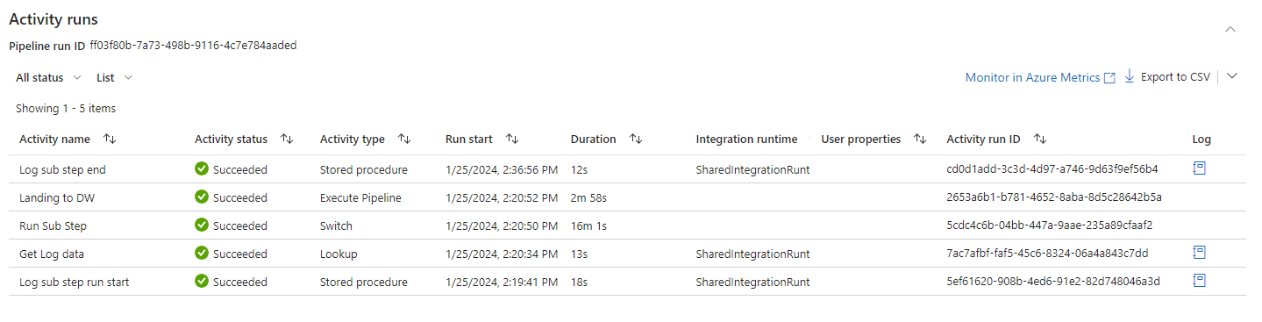The width and height of the screenshot is (1262, 322).
Task: Open the List view dropdown
Action: click(x=115, y=77)
